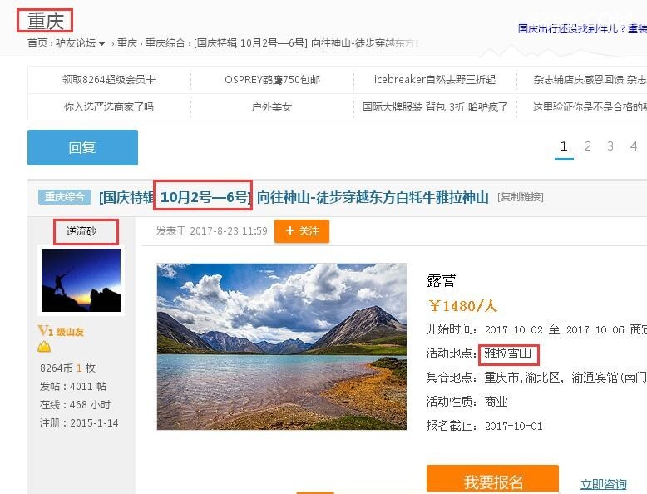Open the 驴友论坛 dropdown in breadcrumb
This screenshot has width=647, height=494.
(81, 43)
